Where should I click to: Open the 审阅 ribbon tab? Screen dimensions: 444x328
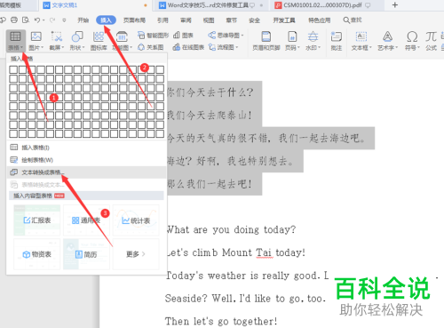click(x=186, y=20)
